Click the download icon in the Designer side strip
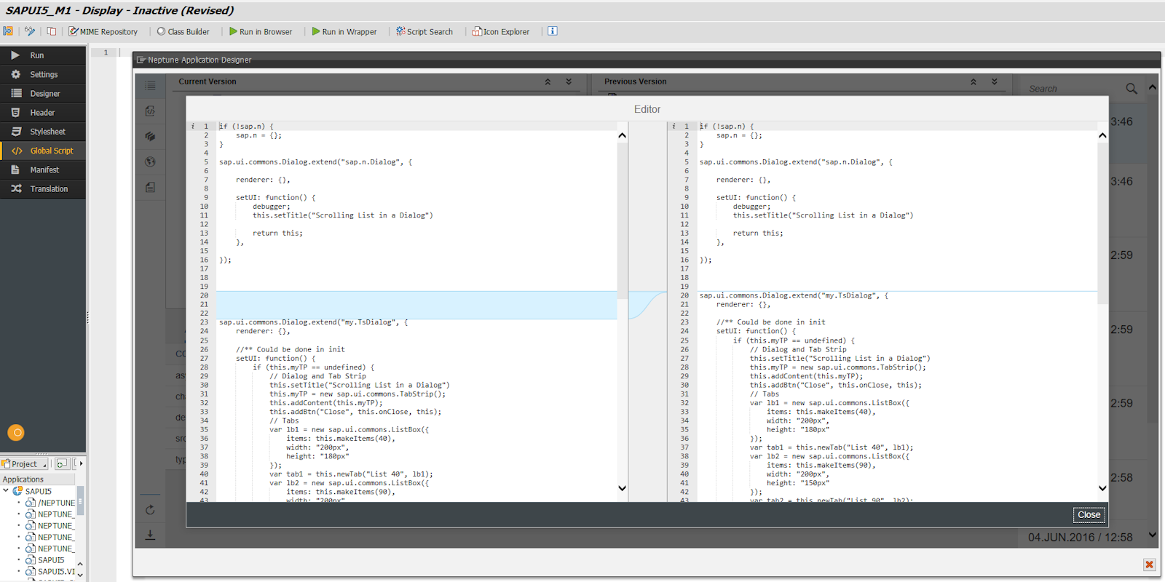This screenshot has width=1165, height=582. tap(150, 535)
